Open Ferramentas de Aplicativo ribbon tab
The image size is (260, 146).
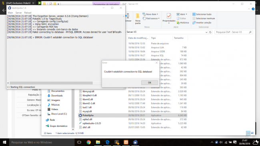(x=106, y=4)
